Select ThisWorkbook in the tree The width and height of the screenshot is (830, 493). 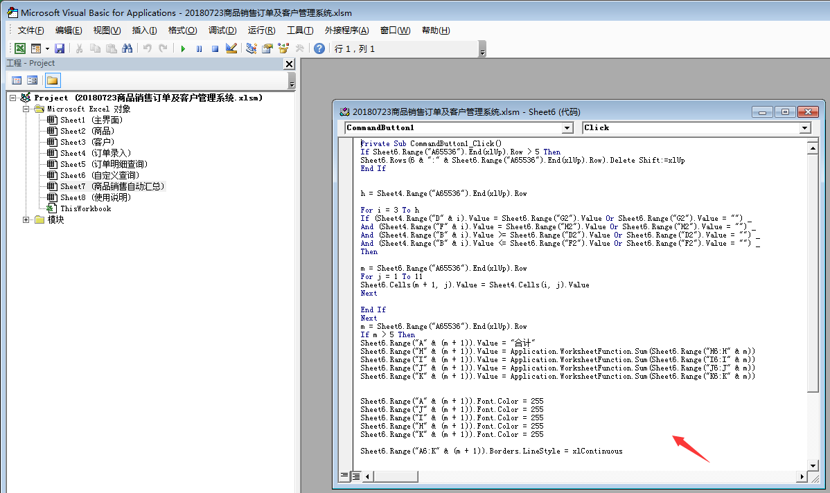pos(85,209)
